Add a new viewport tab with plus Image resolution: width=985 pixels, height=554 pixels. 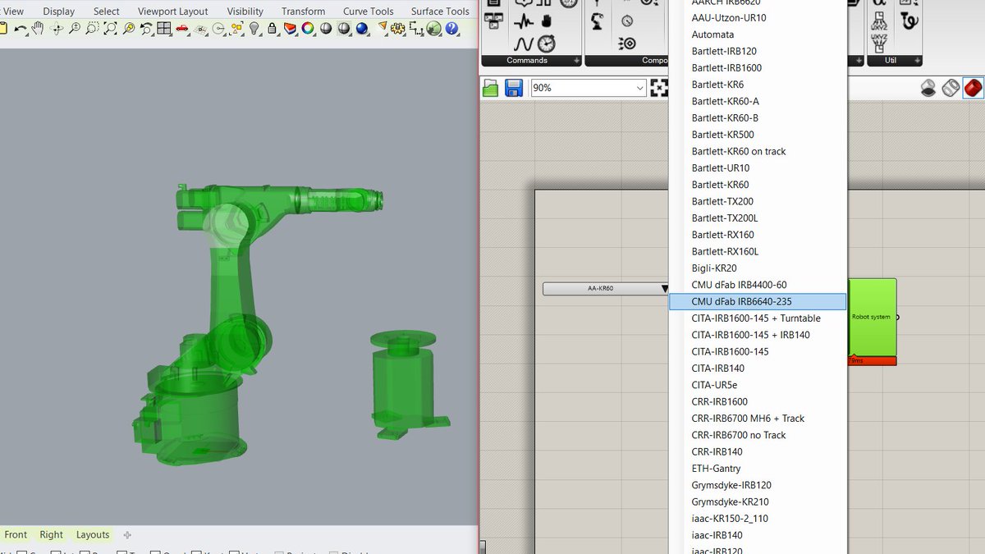tap(126, 534)
